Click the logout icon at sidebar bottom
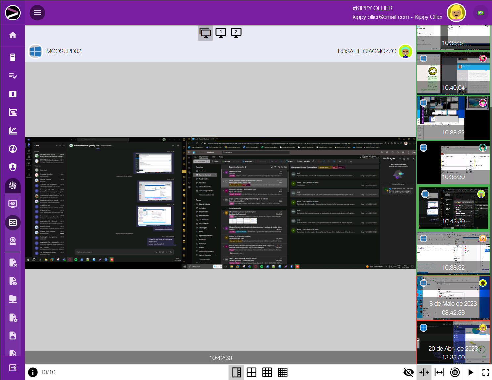Image resolution: width=492 pixels, height=380 pixels. click(x=13, y=368)
